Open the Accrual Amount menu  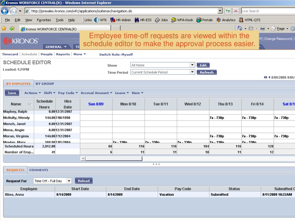(x=96, y=93)
